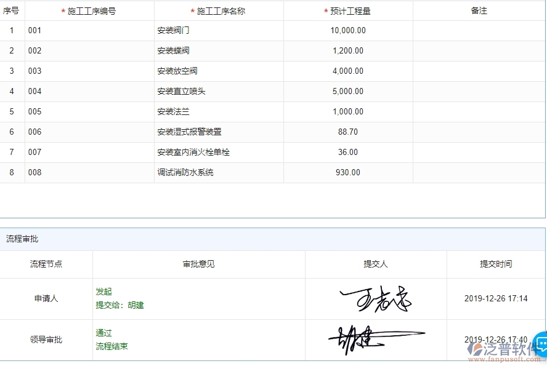This screenshot has width=547, height=369.
Task: Click the 10,000.00 quantity value
Action: 347,30
